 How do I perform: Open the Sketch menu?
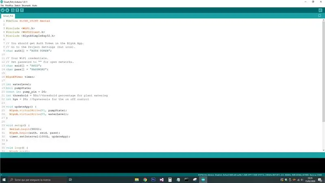(x=17, y=6)
